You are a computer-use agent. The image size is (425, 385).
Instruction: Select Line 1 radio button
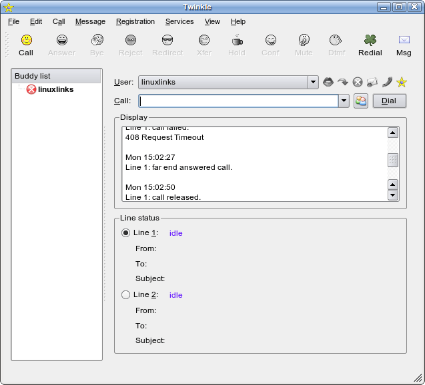[125, 233]
